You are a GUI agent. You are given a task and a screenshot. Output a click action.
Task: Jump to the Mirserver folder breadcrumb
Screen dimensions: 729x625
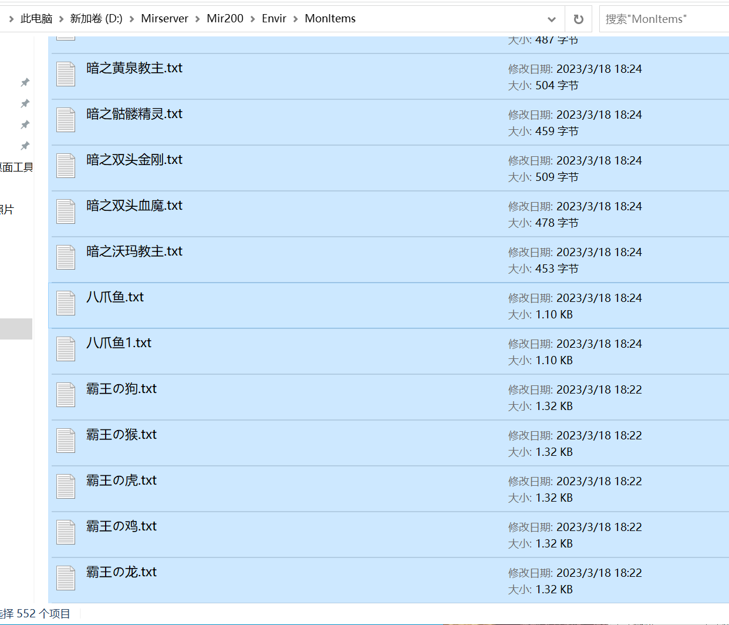pyautogui.click(x=164, y=19)
